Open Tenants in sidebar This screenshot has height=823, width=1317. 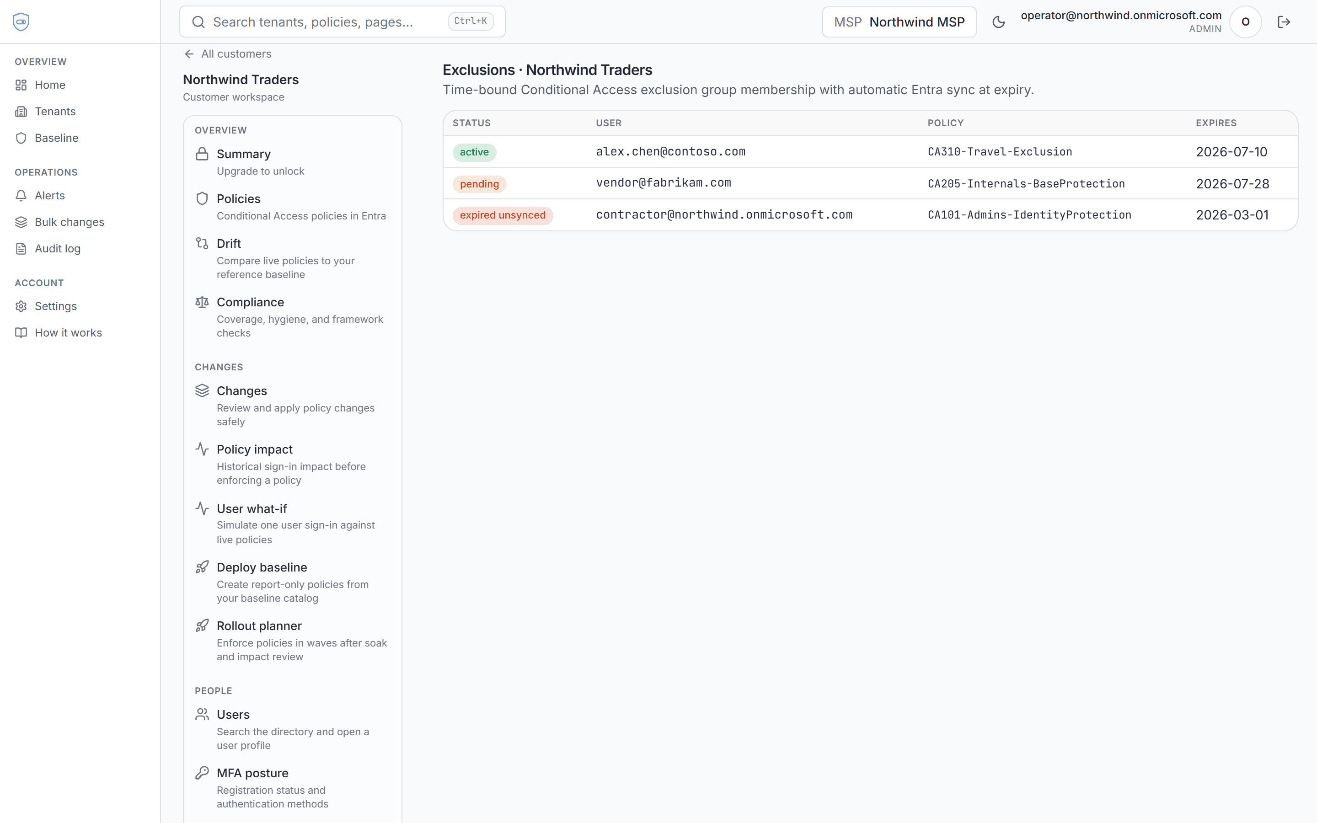80,112
